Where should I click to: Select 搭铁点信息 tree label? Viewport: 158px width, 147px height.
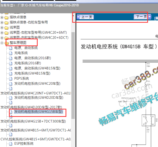(x=18, y=17)
